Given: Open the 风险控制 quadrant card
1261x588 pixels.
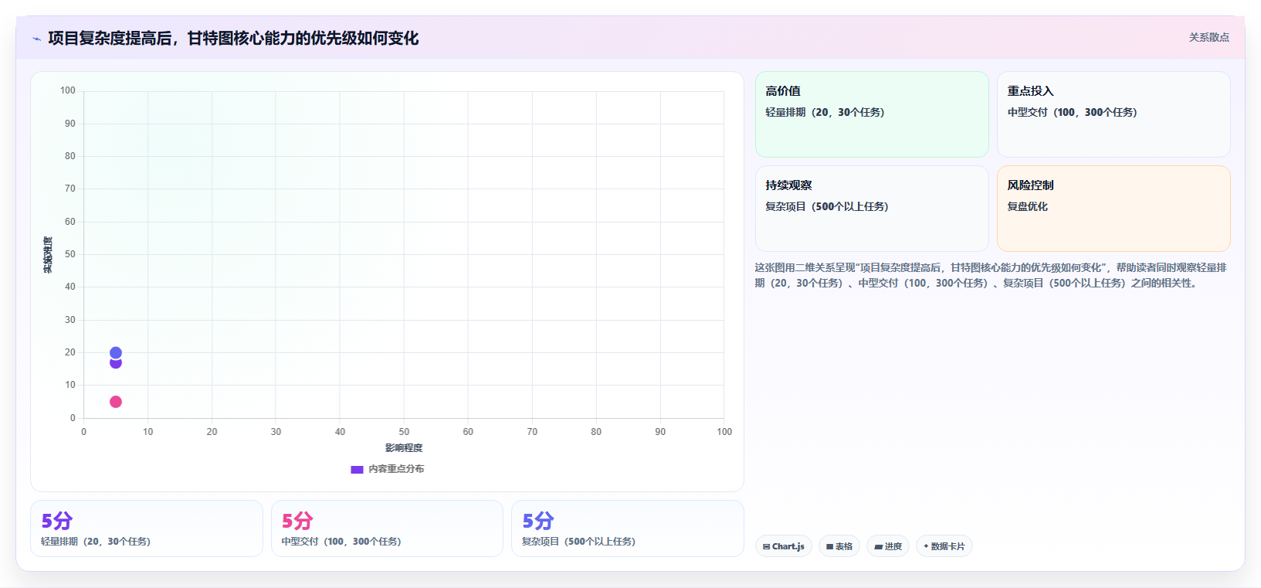Looking at the screenshot, I should (1114, 209).
